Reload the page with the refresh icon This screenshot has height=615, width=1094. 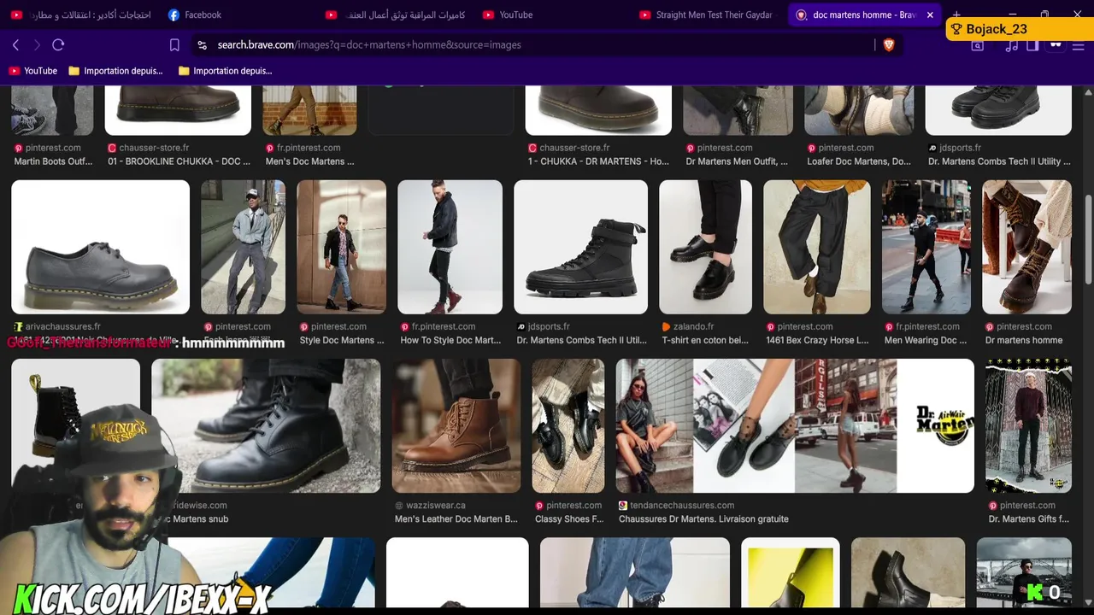(58, 44)
